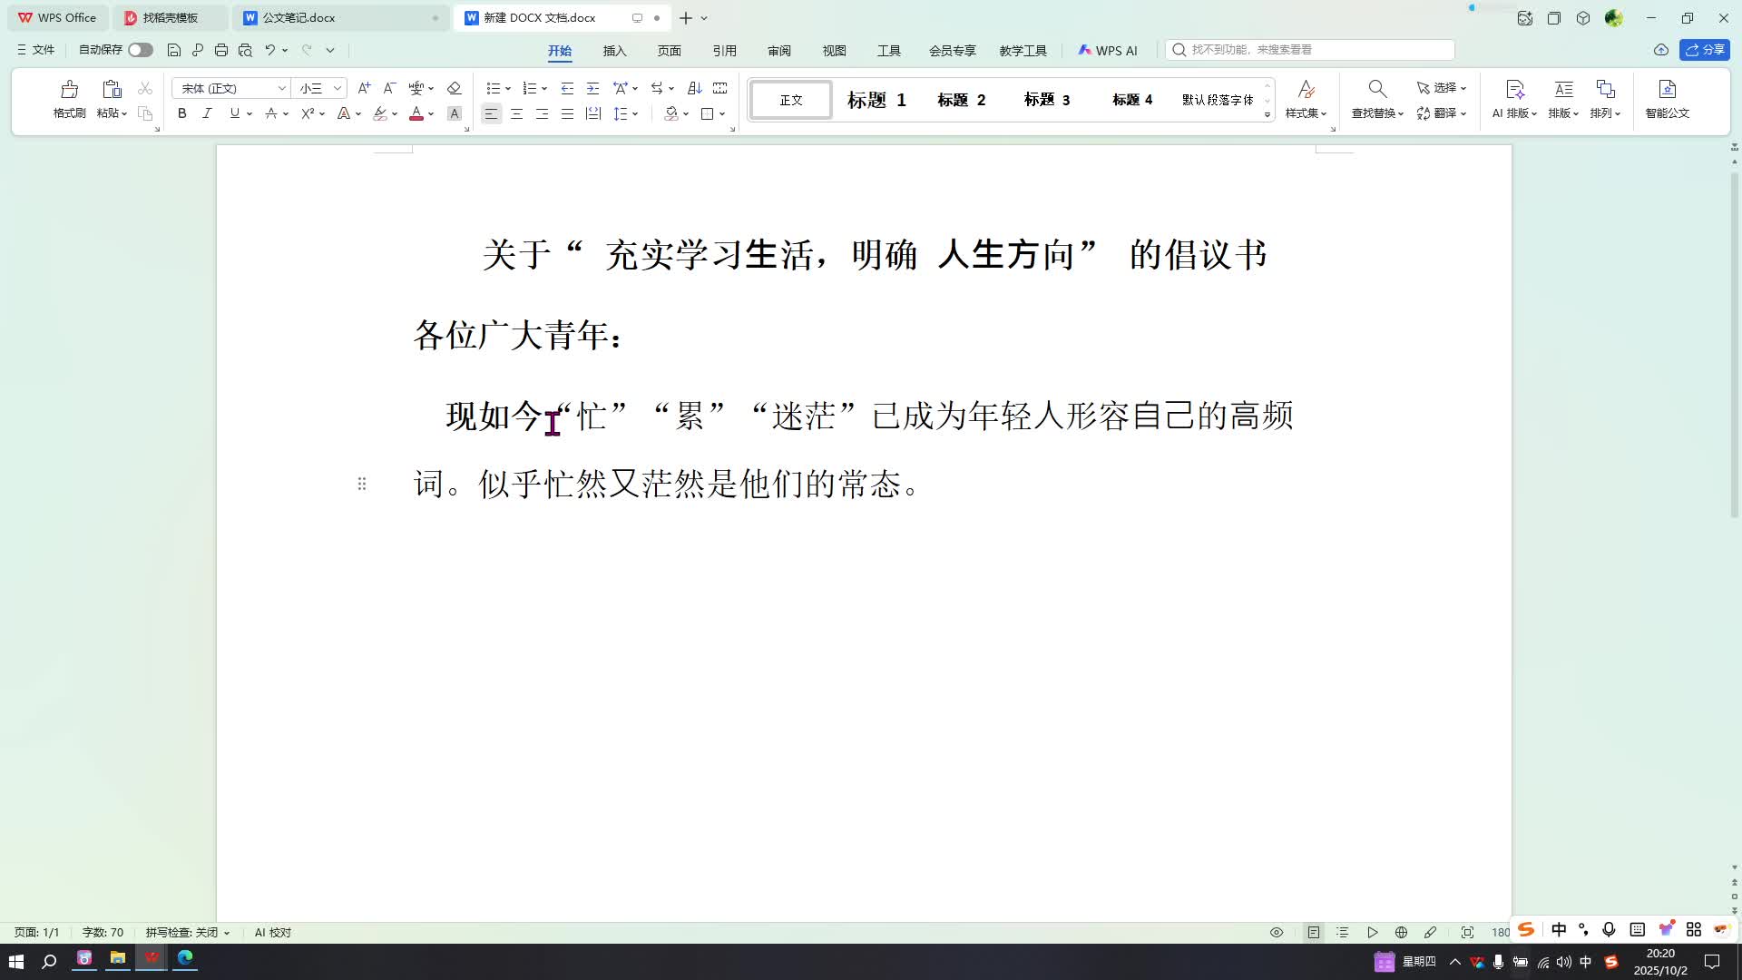
Task: Toggle 自动保存 (AutoSave) switch
Action: [141, 50]
